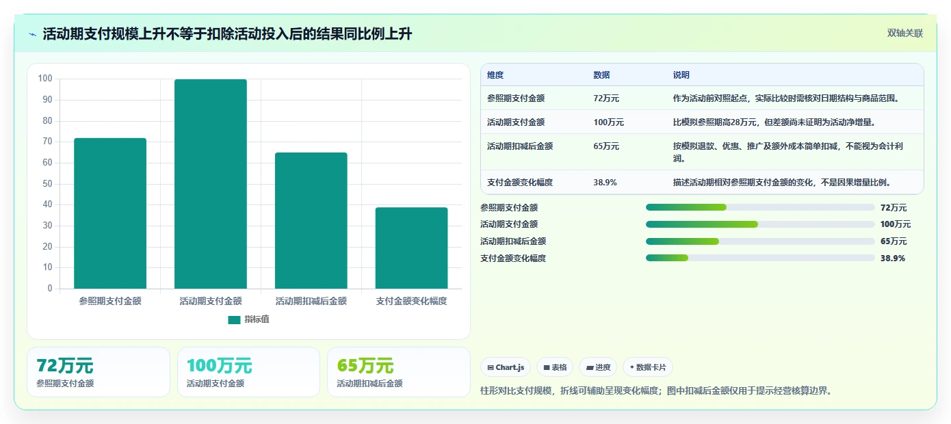
Task: Click the lightning icon beside the title
Action: click(x=32, y=34)
